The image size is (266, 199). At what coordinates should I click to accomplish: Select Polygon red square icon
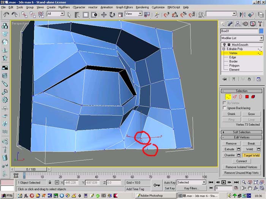pos(247,97)
